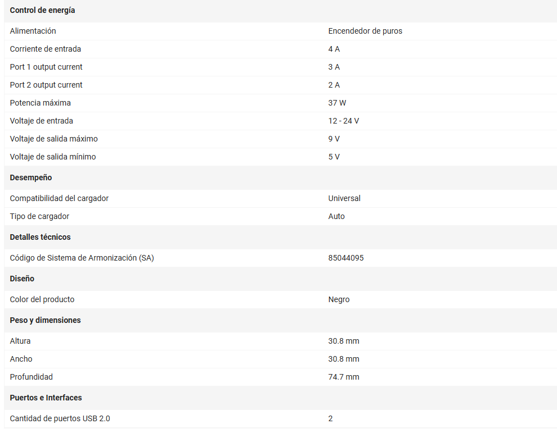Click the 'Peso y dimensiones' section header
This screenshot has height=433, width=557.
pos(45,320)
